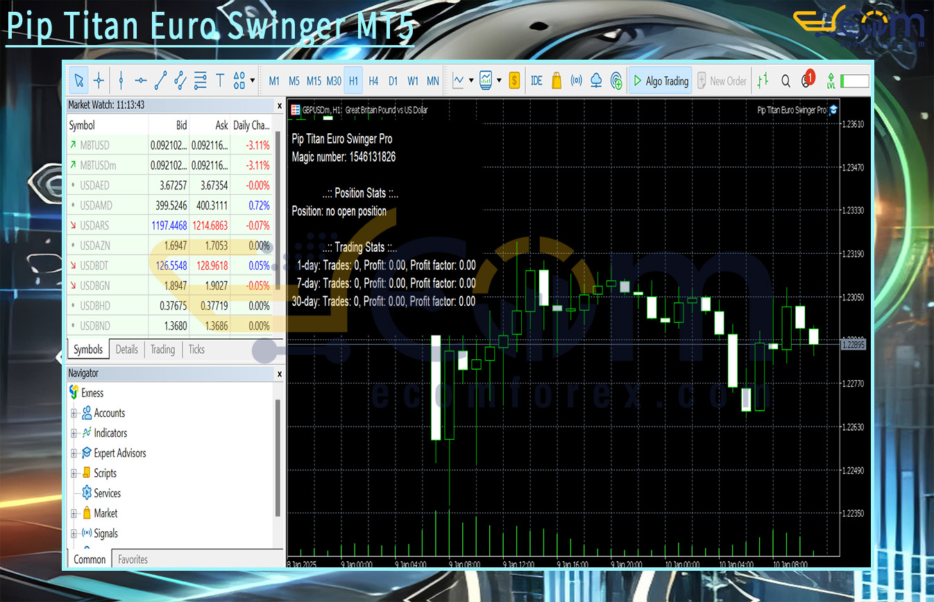
Task: Click the Daily Change column header
Action: point(252,126)
